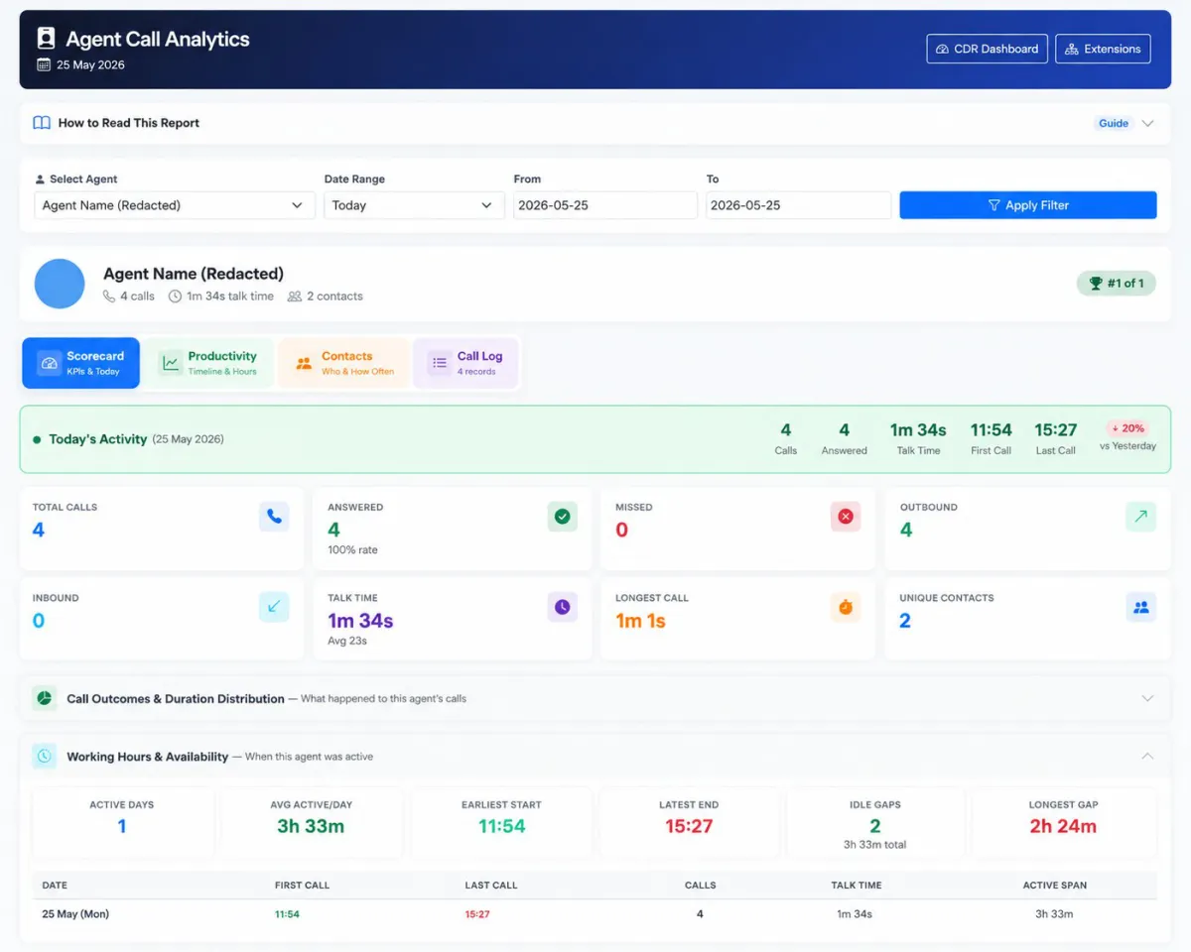The width and height of the screenshot is (1191, 952).
Task: Click the agent badge icon beside Agent Call Analytics
Action: 46,39
